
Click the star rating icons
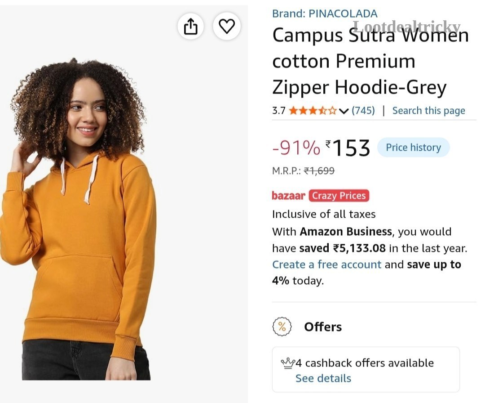click(313, 111)
